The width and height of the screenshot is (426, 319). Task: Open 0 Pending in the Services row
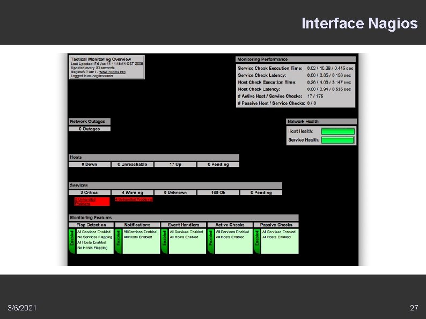tap(261, 192)
